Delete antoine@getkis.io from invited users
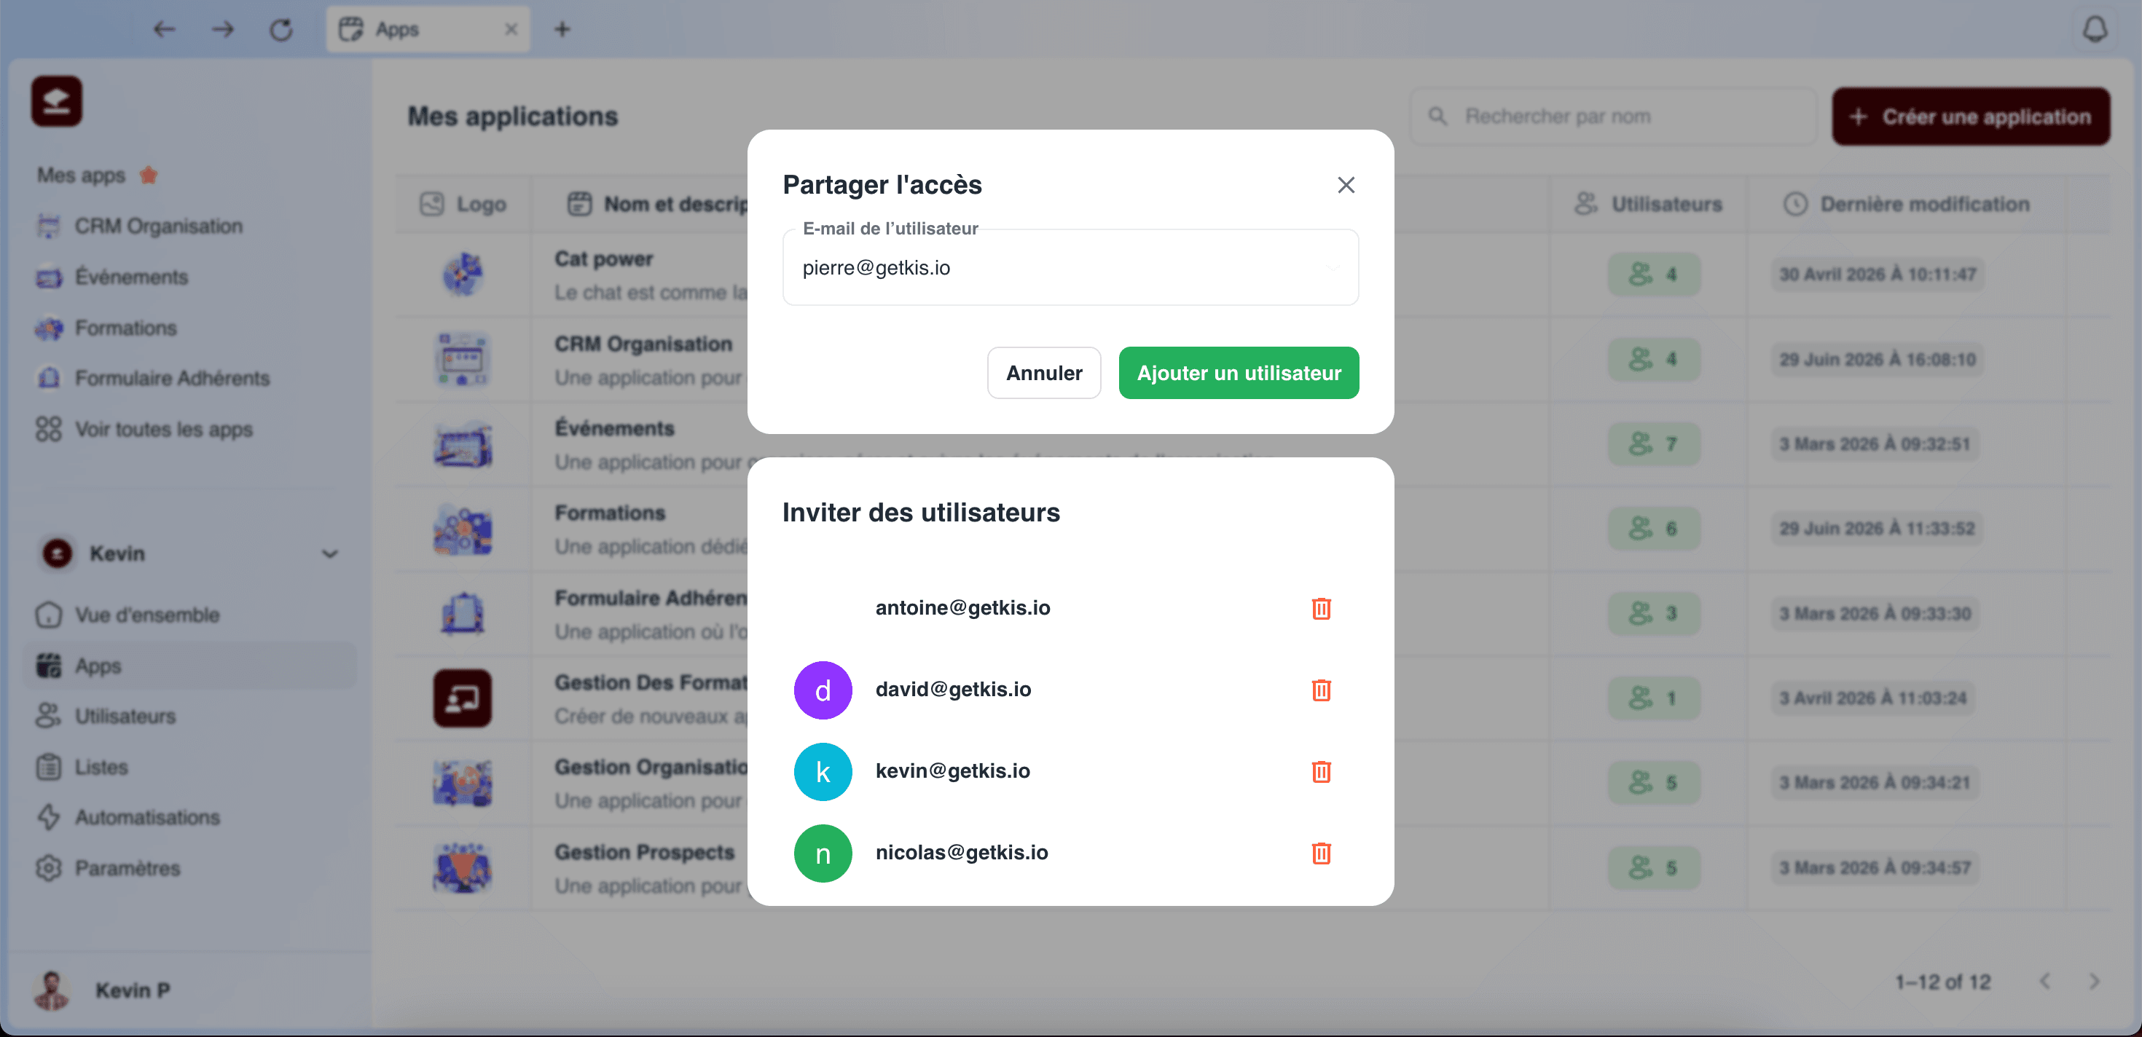Screen dimensions: 2142x1037 pos(1320,608)
